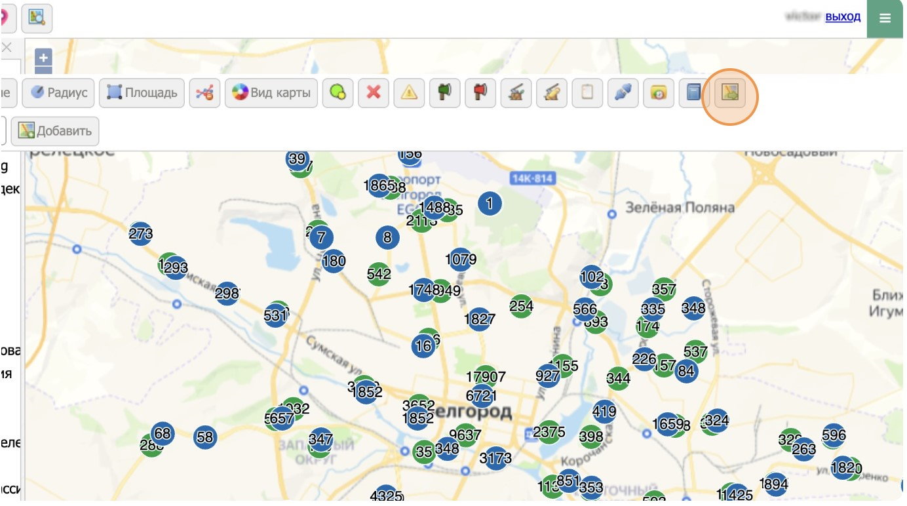Zoom in the map with plus button
The height and width of the screenshot is (506, 907).
pyautogui.click(x=43, y=58)
